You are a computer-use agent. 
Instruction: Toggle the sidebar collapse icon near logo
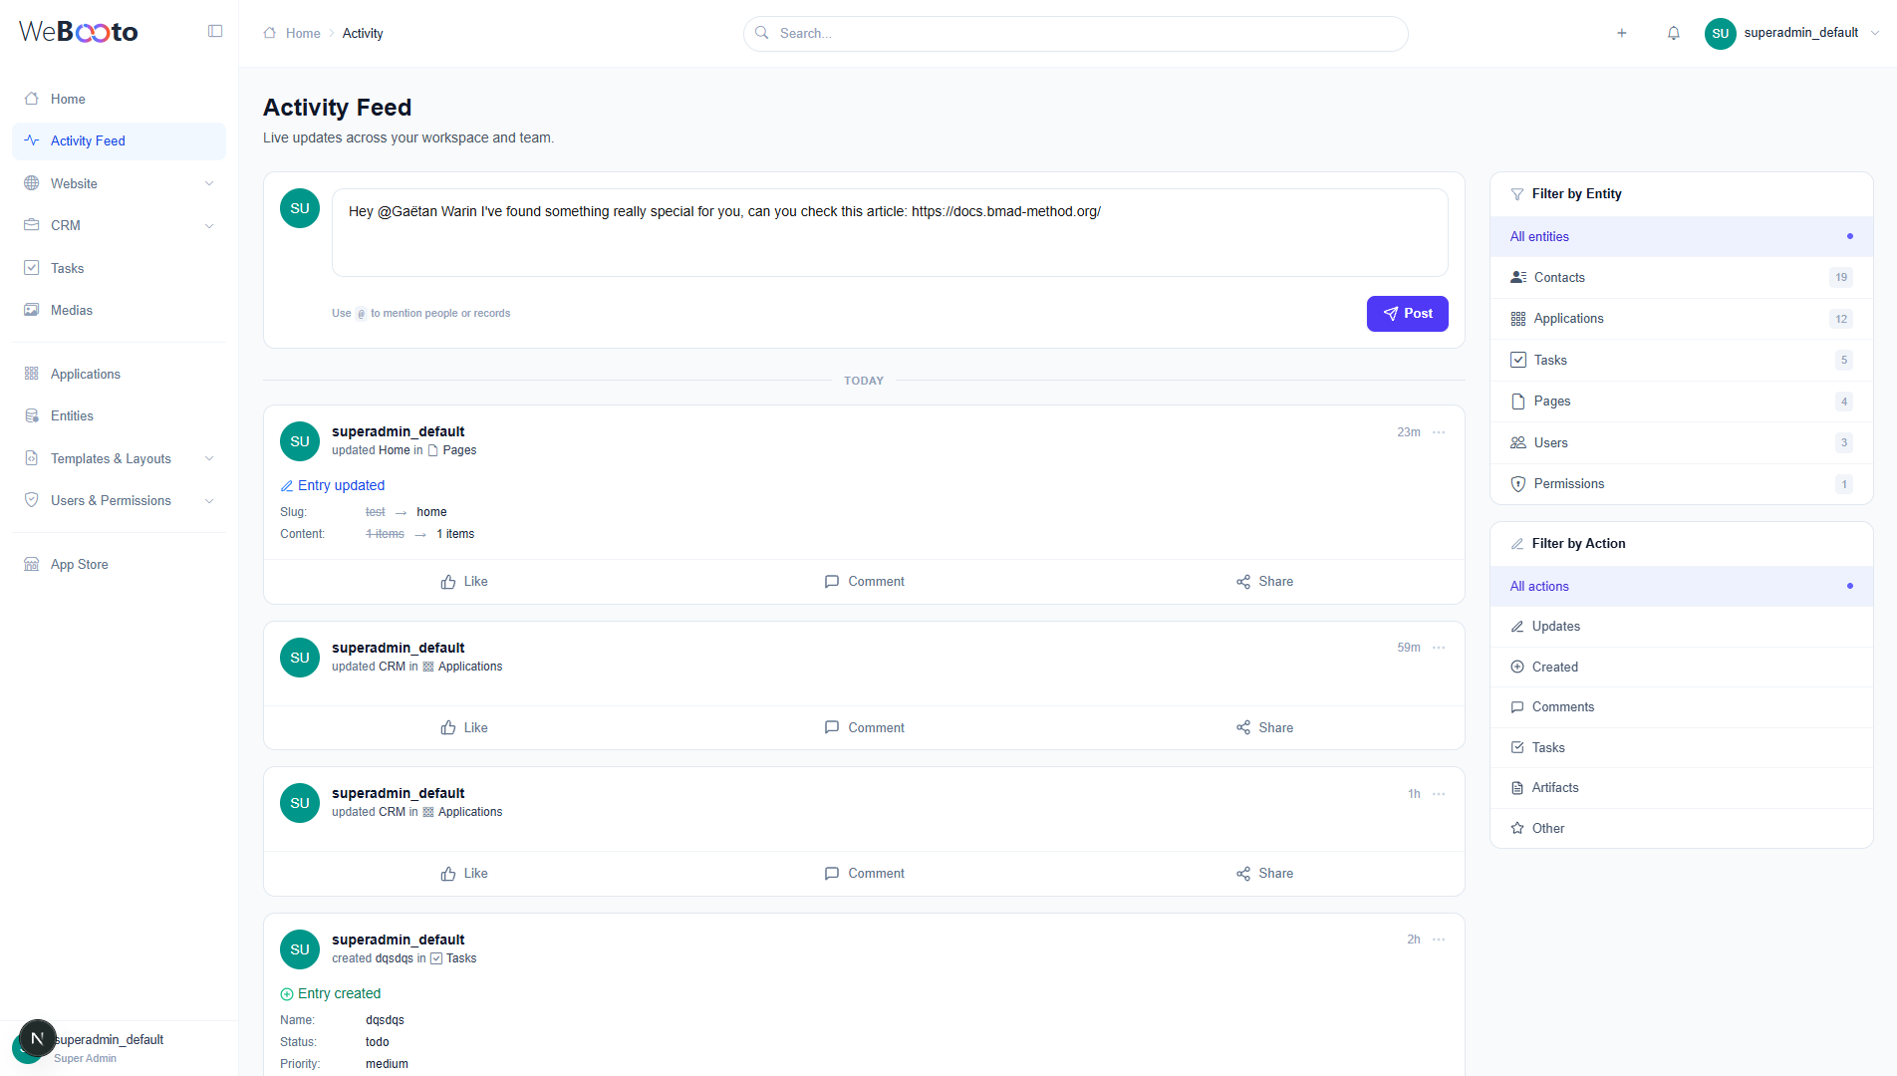click(215, 31)
